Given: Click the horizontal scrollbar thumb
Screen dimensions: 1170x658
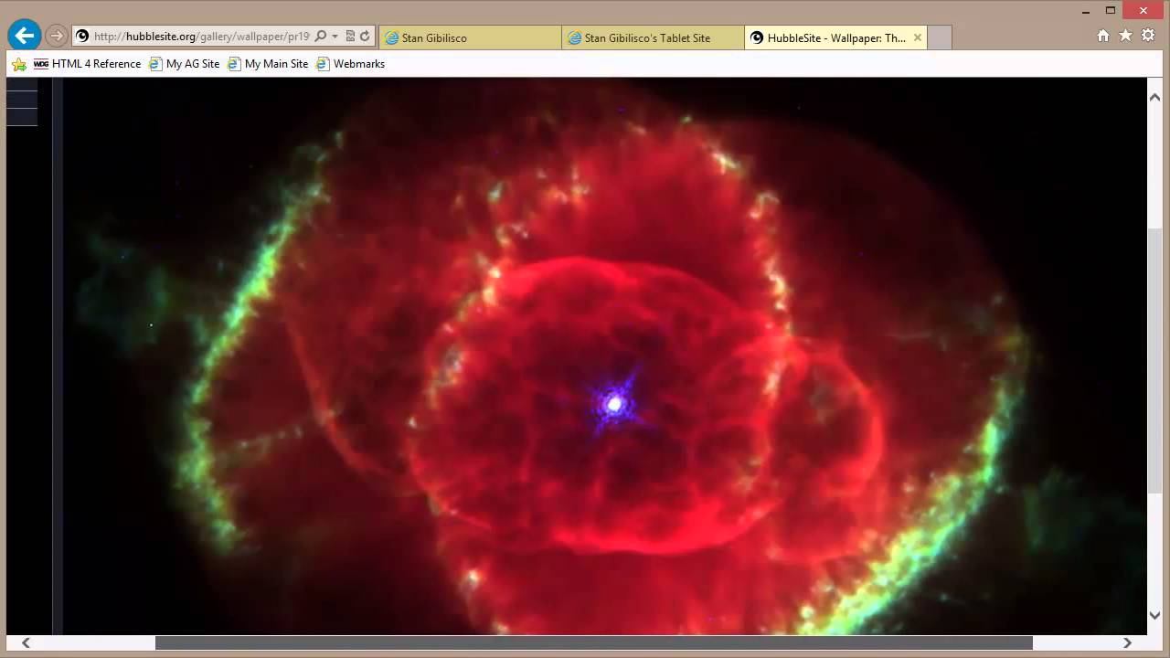Looking at the screenshot, I should 593,642.
